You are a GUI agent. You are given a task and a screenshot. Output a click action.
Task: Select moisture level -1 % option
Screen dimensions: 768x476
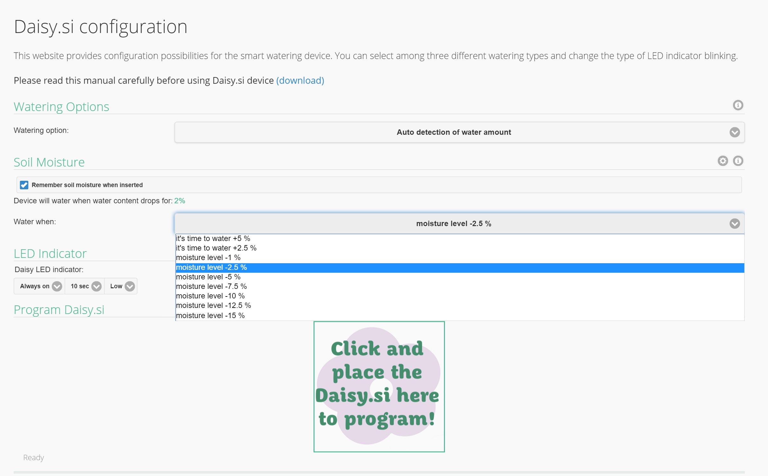(x=460, y=258)
